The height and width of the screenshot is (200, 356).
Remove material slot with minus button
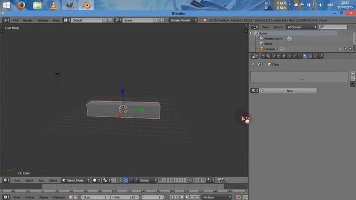point(353,78)
